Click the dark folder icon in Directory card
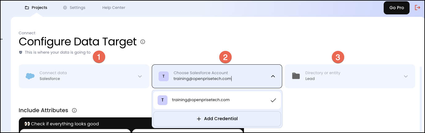425x133 pixels. pyautogui.click(x=296, y=76)
